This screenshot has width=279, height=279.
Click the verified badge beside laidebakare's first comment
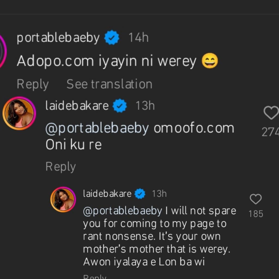pos(119,106)
